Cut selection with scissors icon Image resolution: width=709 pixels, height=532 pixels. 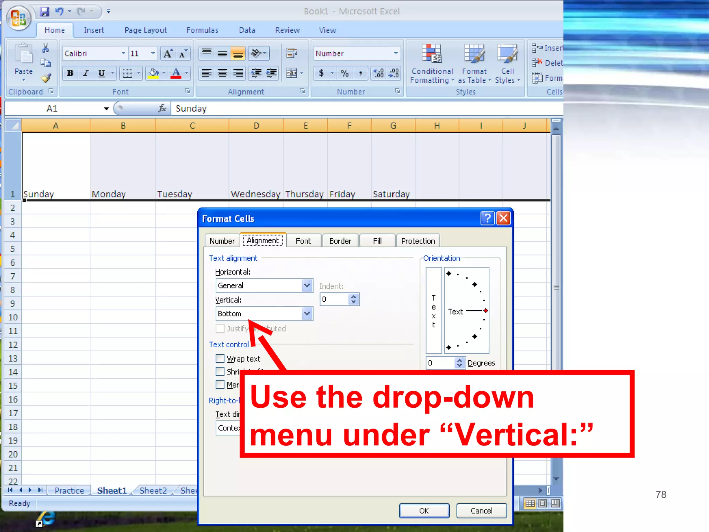tap(45, 48)
